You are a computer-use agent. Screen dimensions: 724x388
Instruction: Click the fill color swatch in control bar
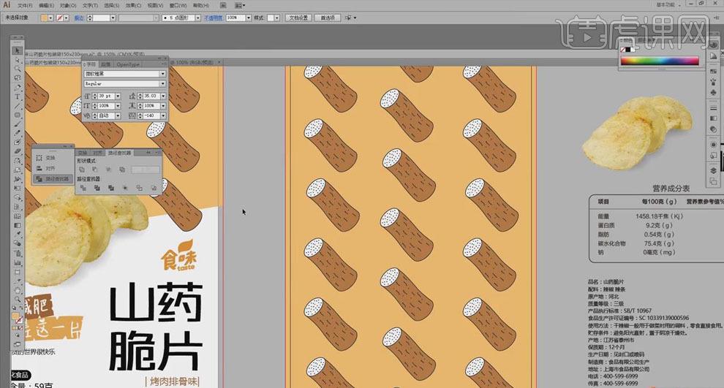tap(45, 18)
